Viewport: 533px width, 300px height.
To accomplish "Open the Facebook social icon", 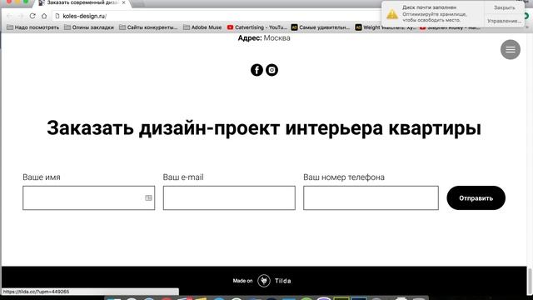I will (257, 70).
